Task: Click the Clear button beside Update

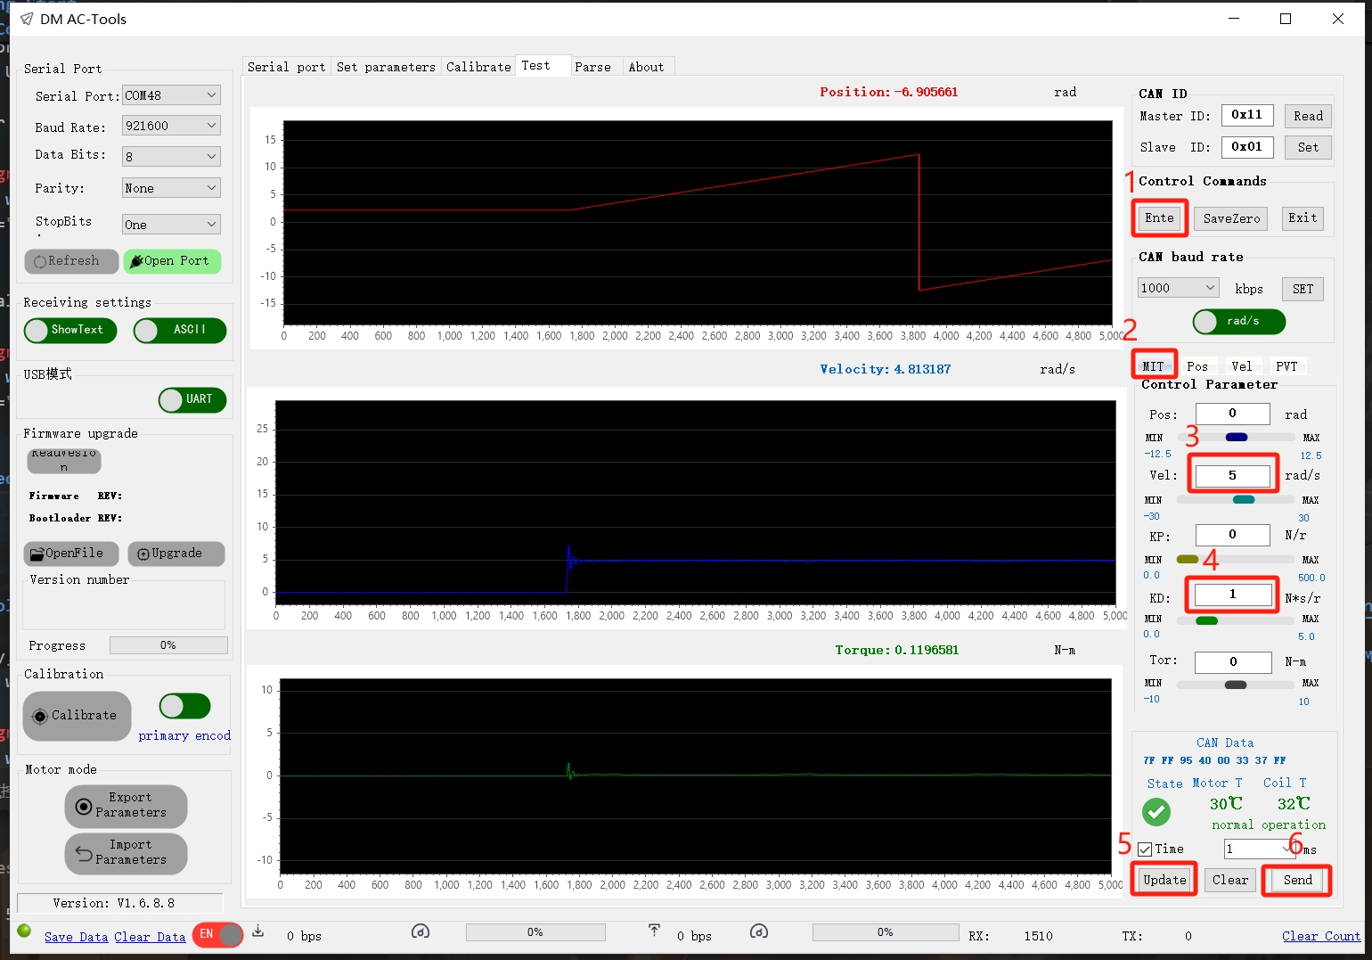Action: tap(1230, 880)
